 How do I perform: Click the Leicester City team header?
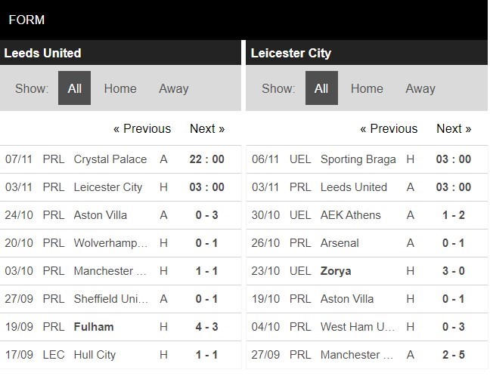[x=291, y=53]
